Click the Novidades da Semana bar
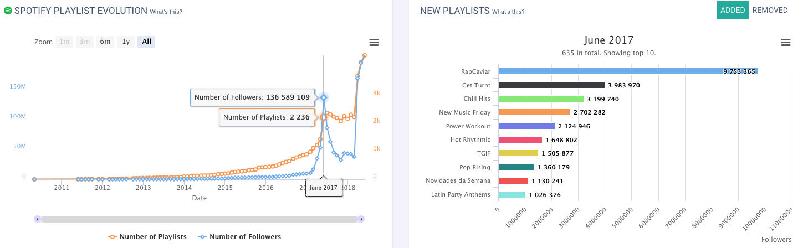 coord(514,180)
